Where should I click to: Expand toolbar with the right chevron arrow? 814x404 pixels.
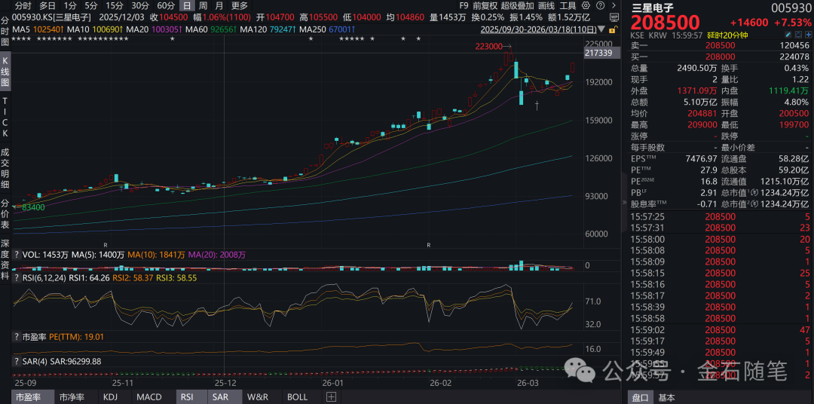click(x=614, y=6)
